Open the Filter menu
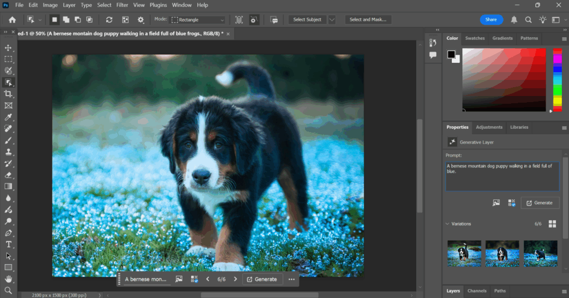This screenshot has height=298, width=569. point(122,5)
